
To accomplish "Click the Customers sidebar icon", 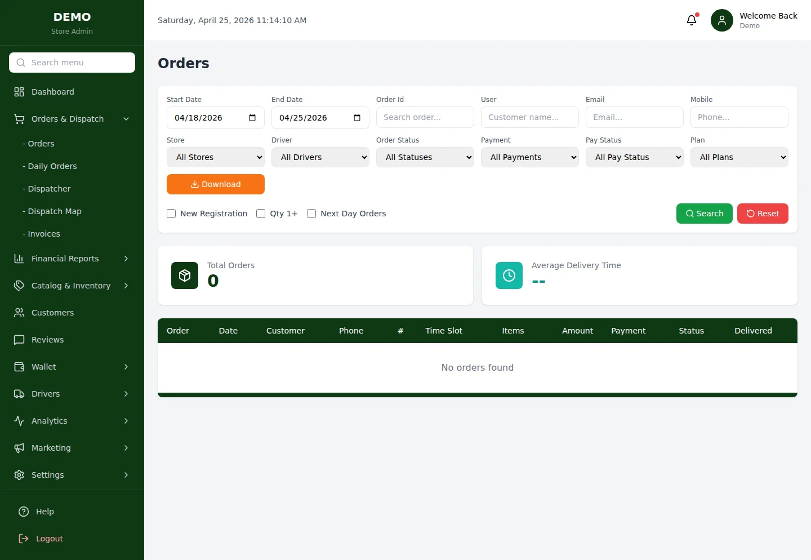I will 19,313.
